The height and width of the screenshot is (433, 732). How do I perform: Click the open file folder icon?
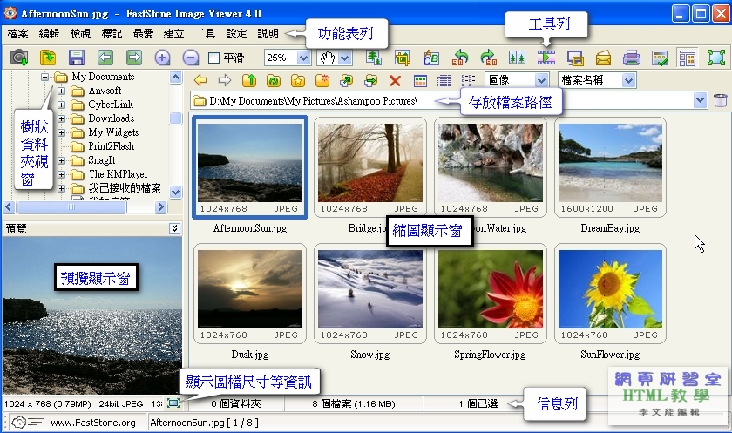48,58
